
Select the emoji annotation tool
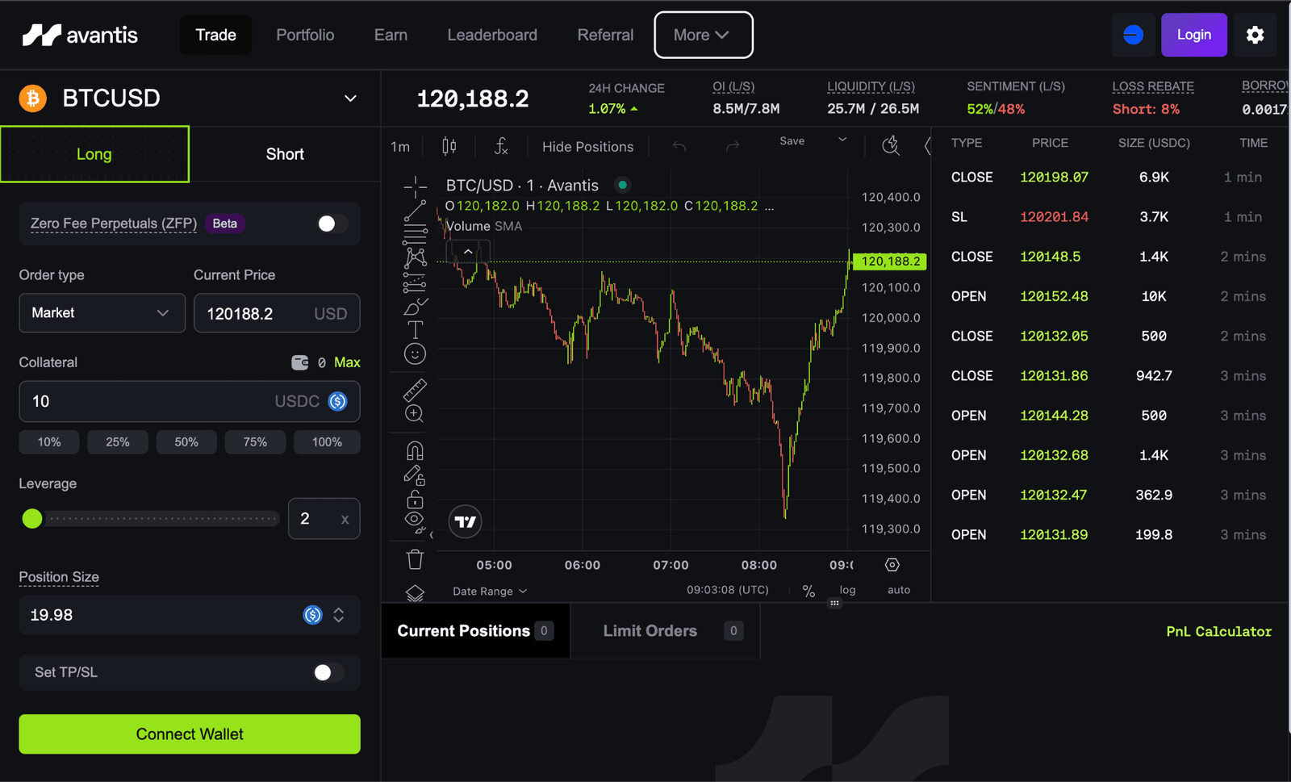pyautogui.click(x=415, y=353)
